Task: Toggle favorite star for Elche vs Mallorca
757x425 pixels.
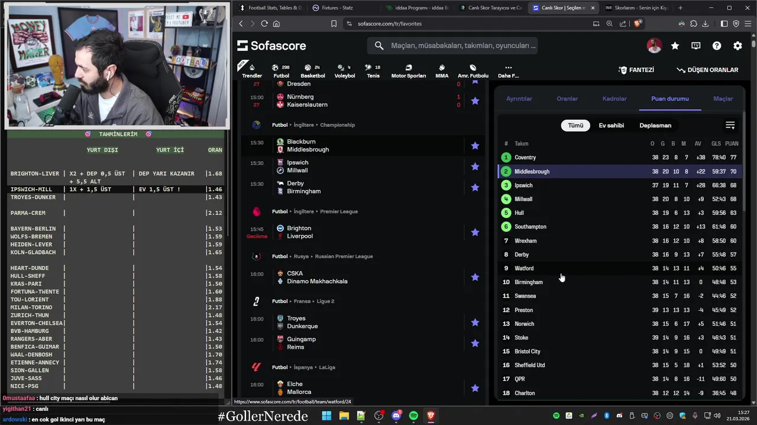Action: pos(475,388)
